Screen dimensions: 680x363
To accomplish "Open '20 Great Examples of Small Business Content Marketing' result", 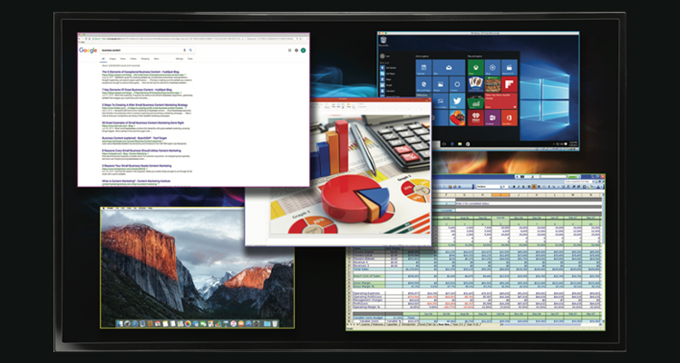I will (144, 123).
